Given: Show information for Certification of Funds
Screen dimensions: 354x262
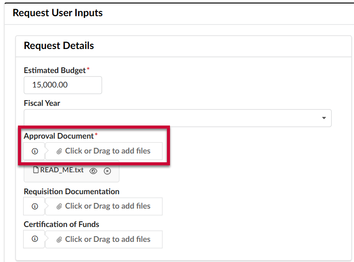Looking at the screenshot, I should point(35,239).
